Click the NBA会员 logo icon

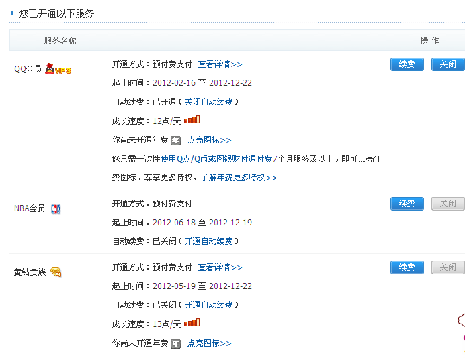(x=56, y=209)
